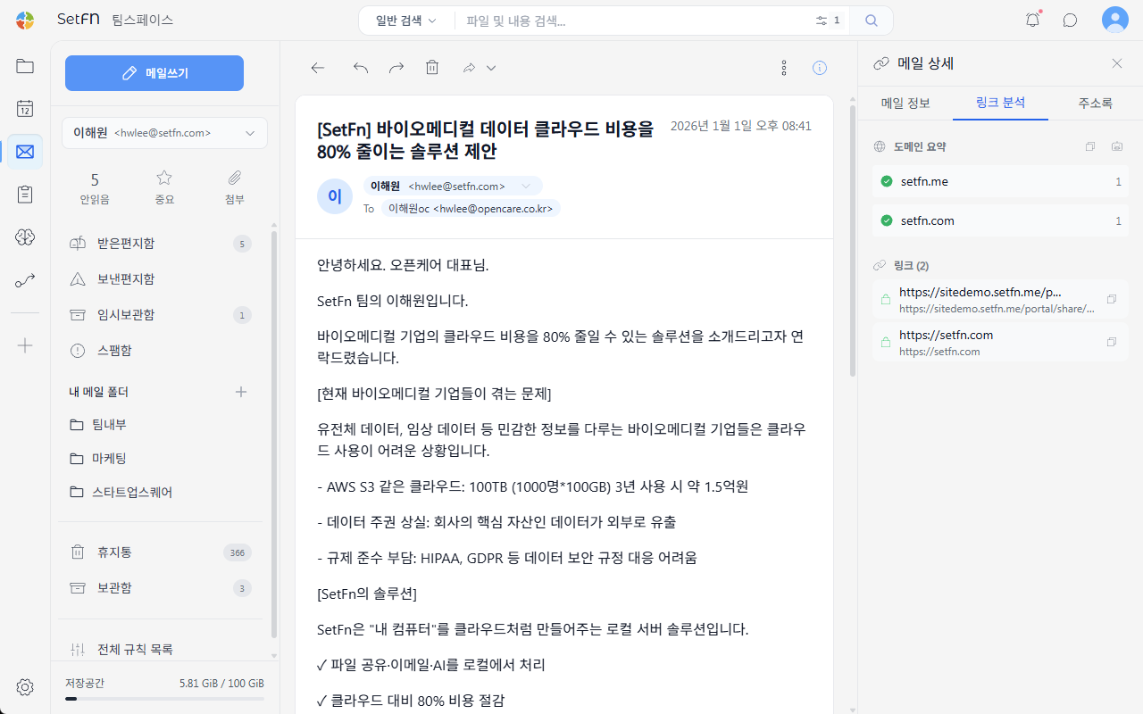The height and width of the screenshot is (714, 1143).
Task: Click the domain summary export icon
Action: pyautogui.click(x=1117, y=146)
